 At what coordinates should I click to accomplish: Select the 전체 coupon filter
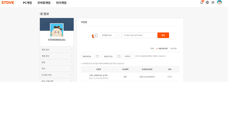coord(152,49)
